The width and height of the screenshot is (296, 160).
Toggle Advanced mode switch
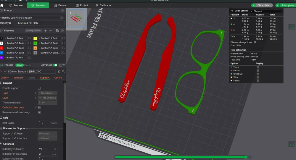55,65
